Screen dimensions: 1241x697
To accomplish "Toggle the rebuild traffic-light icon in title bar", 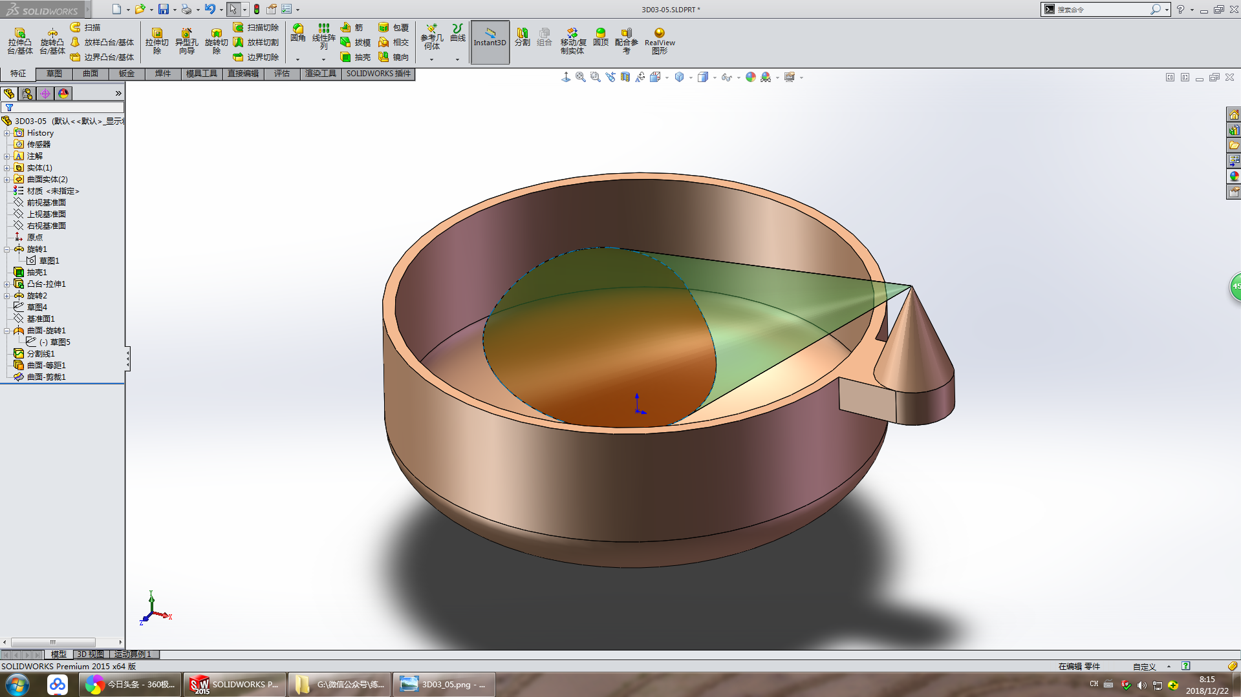I will point(257,9).
